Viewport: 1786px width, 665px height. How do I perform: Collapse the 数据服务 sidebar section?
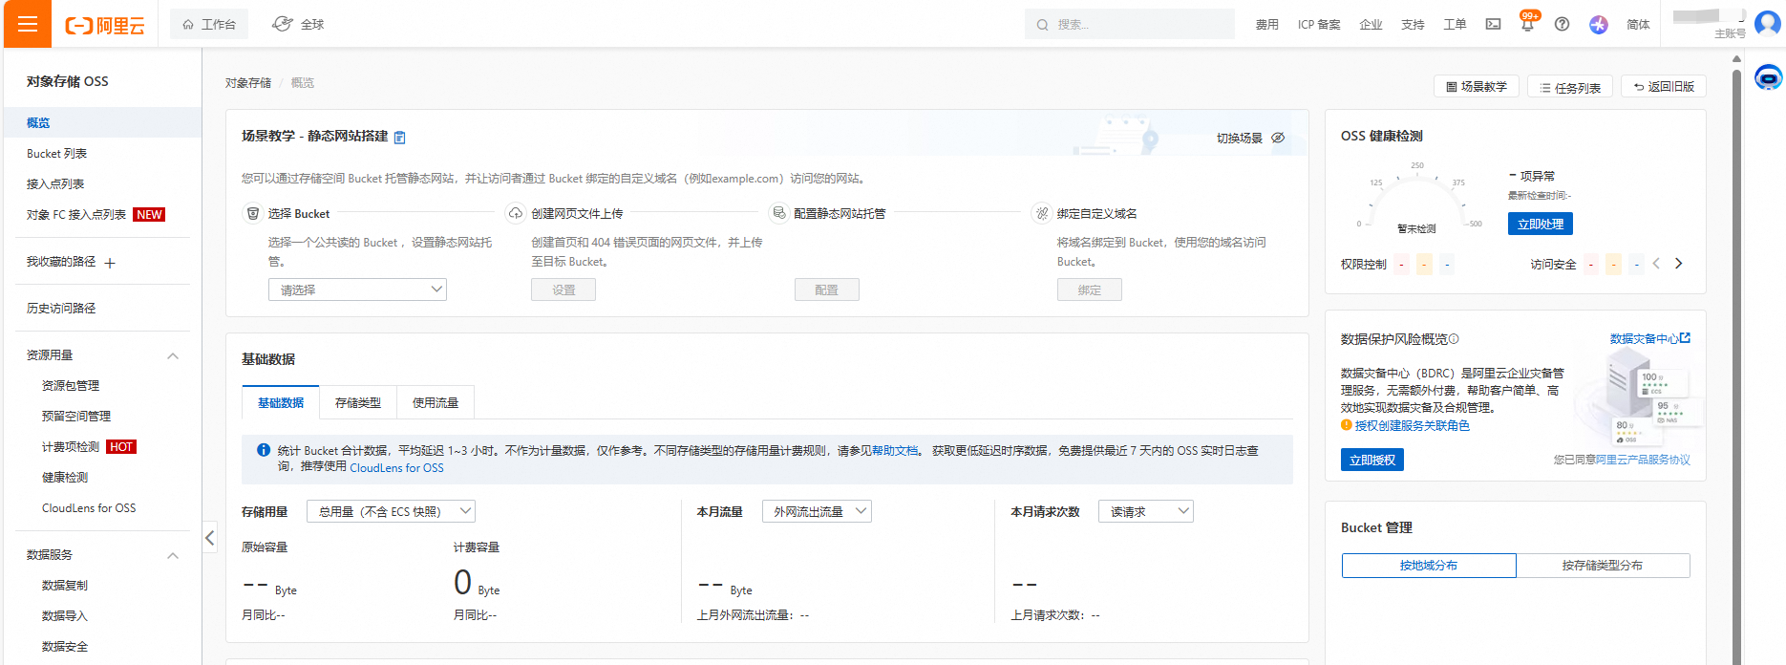coord(173,555)
